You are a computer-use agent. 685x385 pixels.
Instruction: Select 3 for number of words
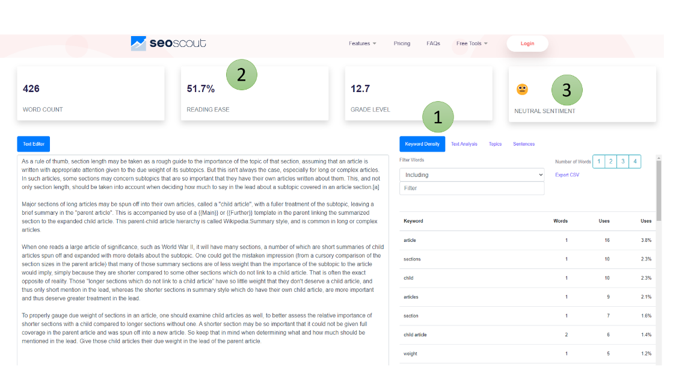[x=622, y=161]
